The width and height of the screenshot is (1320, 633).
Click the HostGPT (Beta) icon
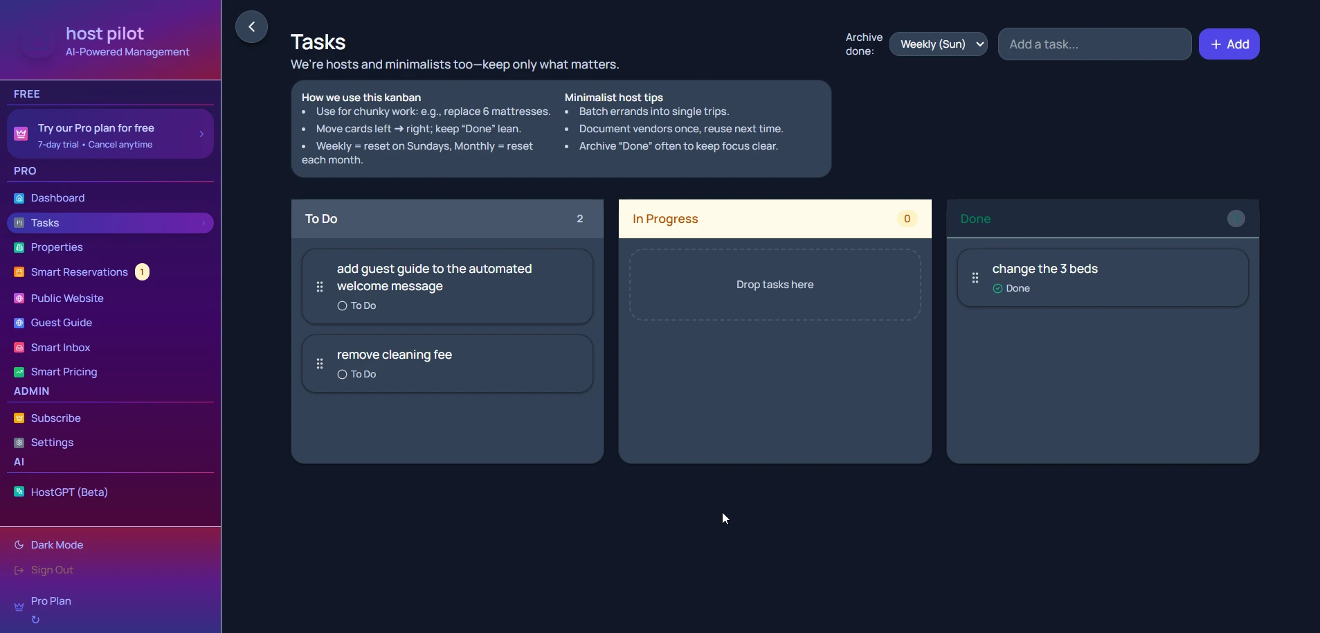coord(19,492)
